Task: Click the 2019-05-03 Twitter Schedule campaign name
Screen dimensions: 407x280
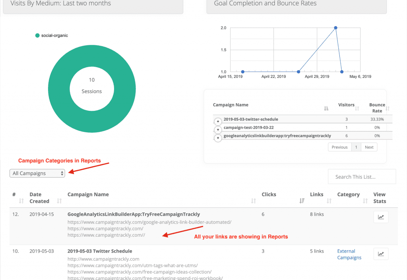Action: pyautogui.click(x=100, y=251)
